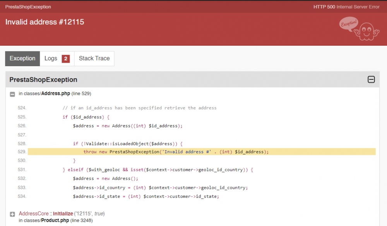The height and width of the screenshot is (226, 387).
Task: Click the HTTP 500 Internal Server Error text
Action: coord(346,7)
